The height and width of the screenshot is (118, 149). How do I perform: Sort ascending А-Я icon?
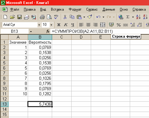138,17
